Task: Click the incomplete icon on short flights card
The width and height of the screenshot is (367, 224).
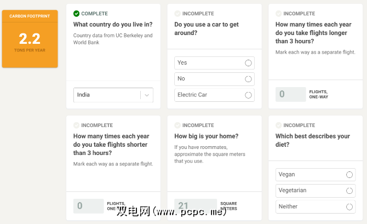Action: 76,125
